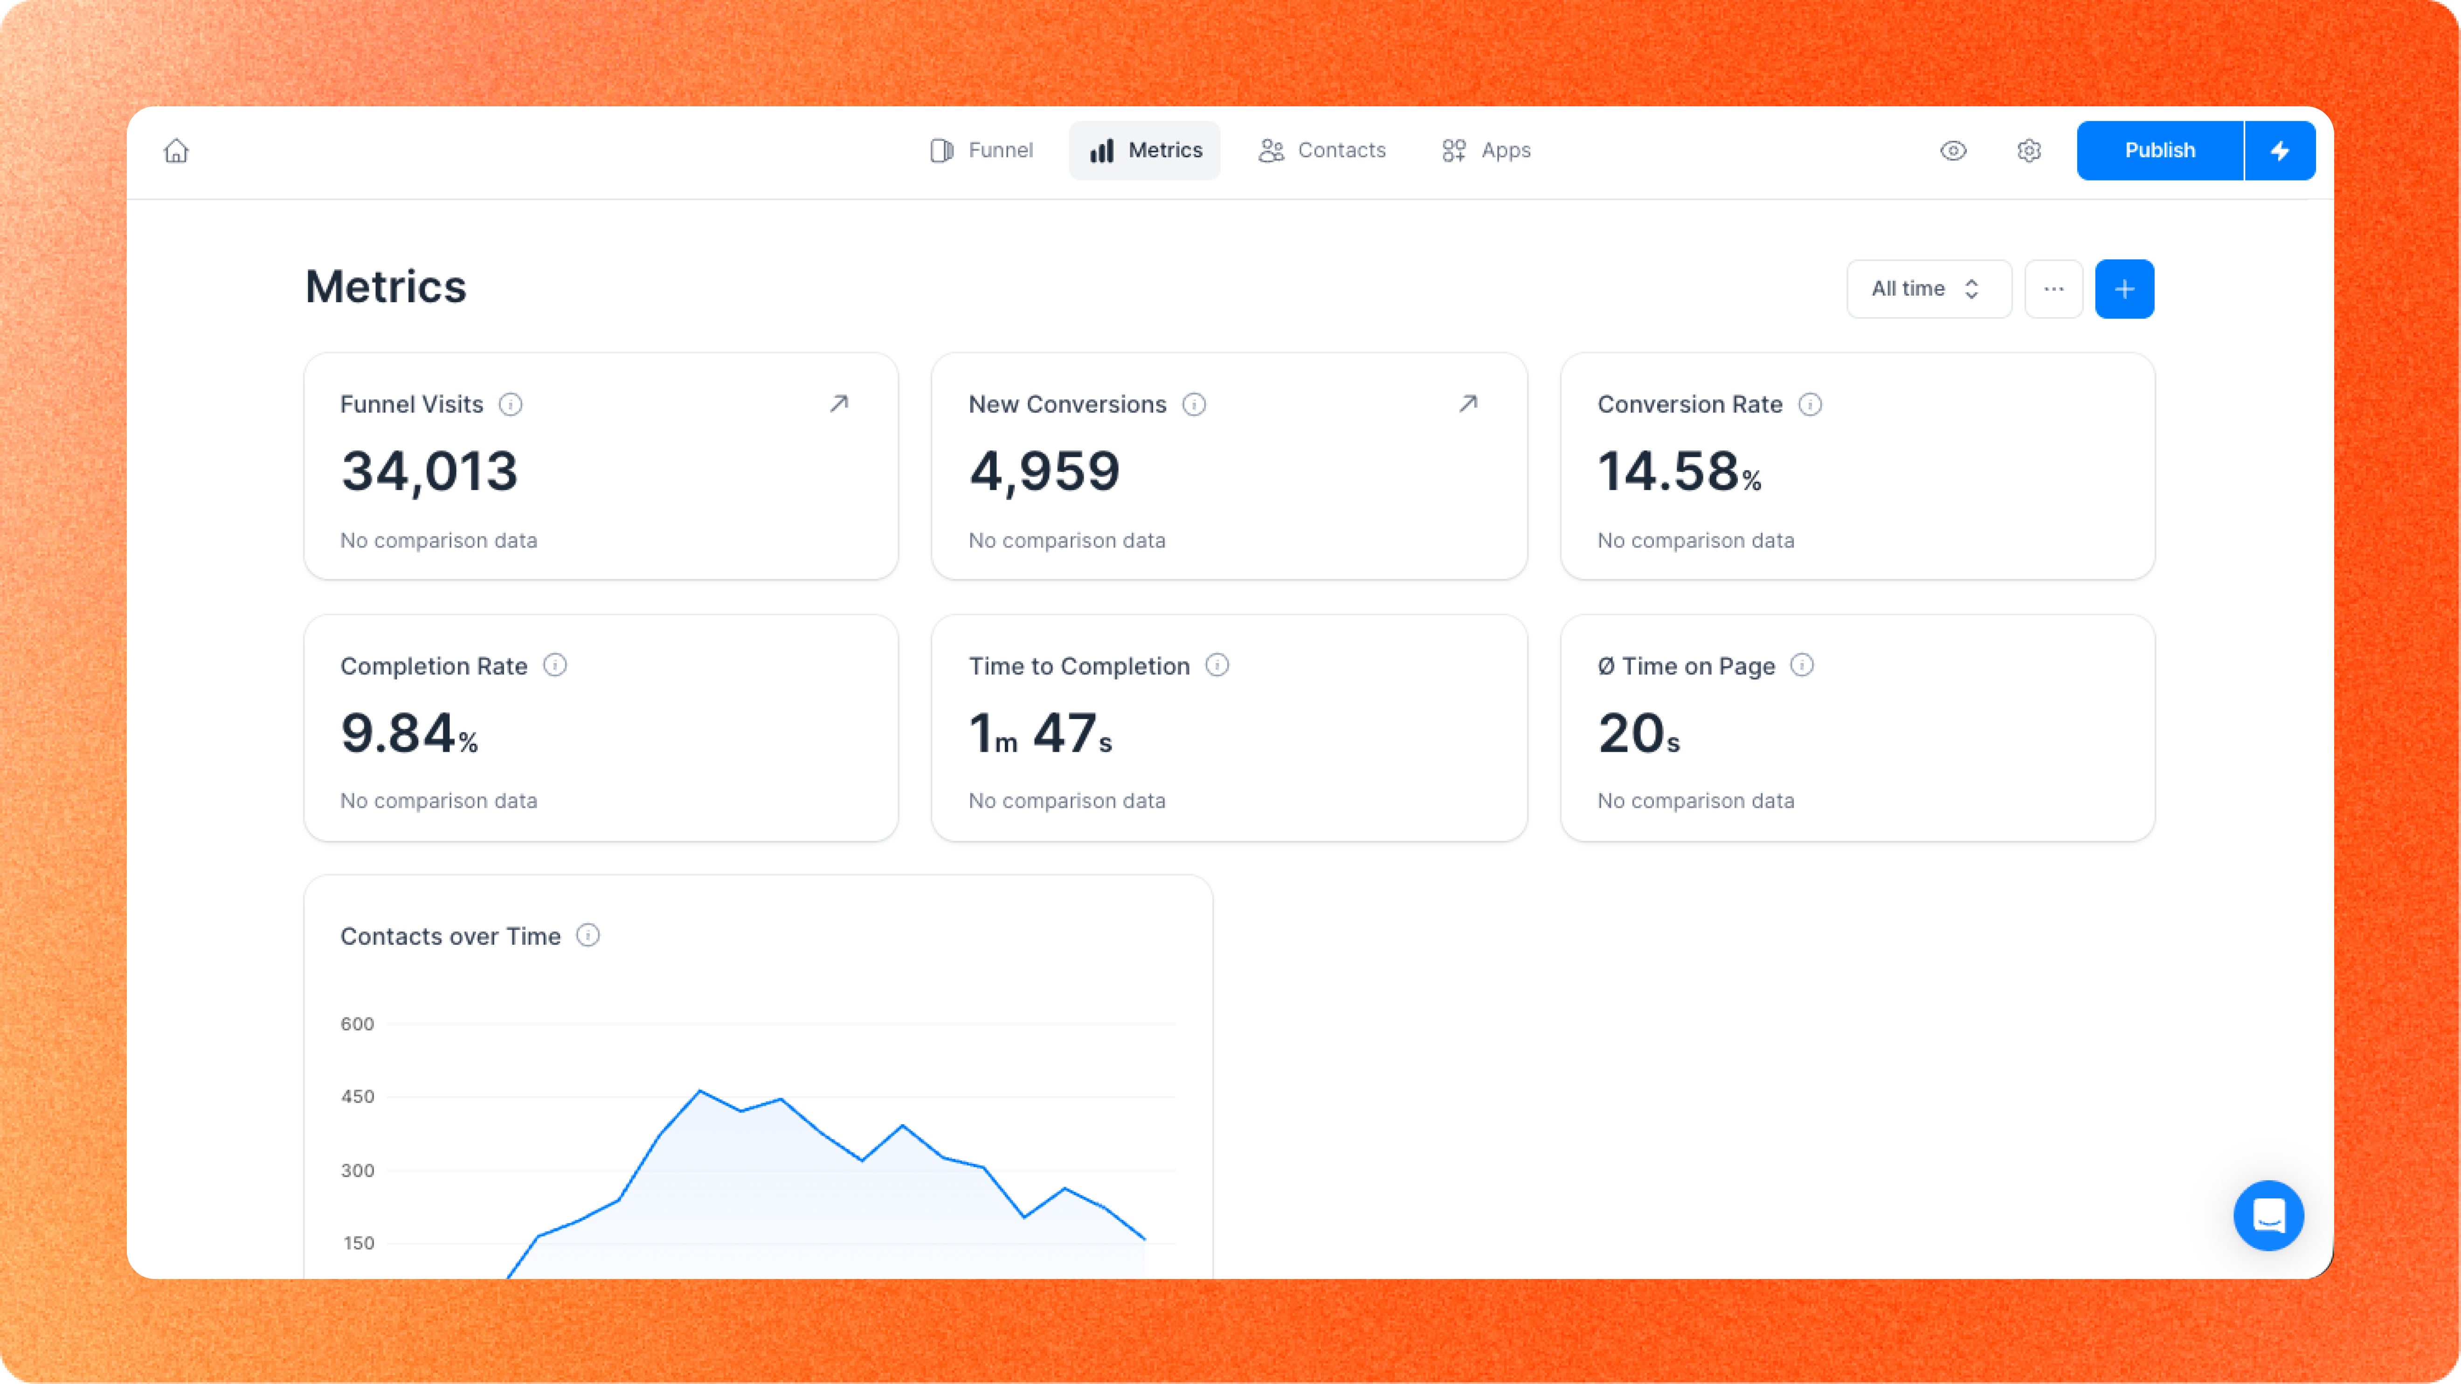The image size is (2461, 1384).
Task: Click No comparison data under Funnel Visits
Action: pyautogui.click(x=438, y=540)
